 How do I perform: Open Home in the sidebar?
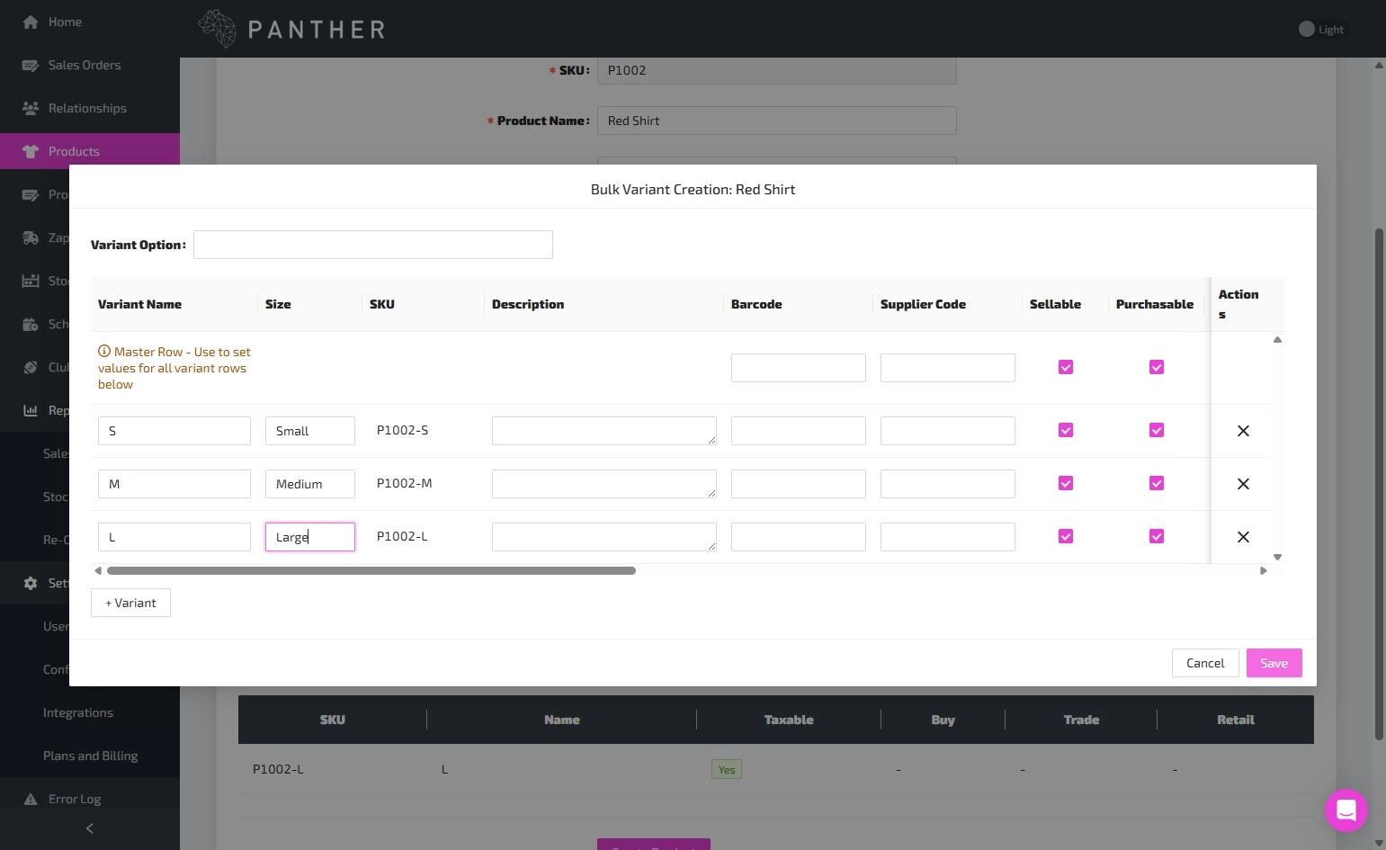coord(90,22)
